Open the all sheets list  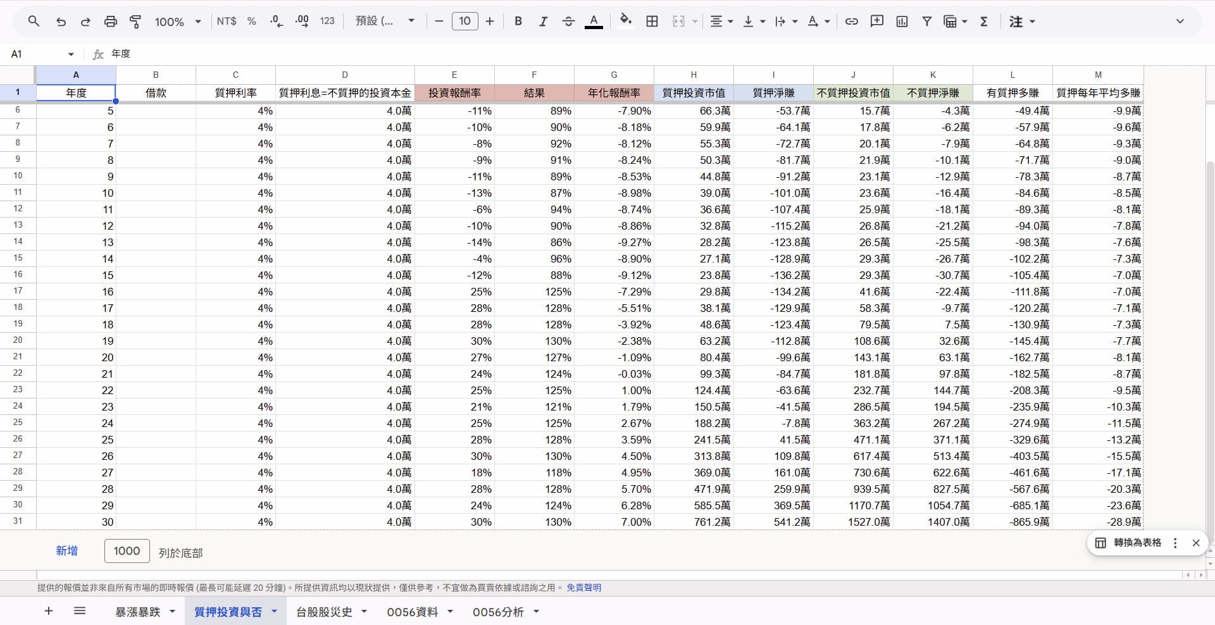[80, 611]
